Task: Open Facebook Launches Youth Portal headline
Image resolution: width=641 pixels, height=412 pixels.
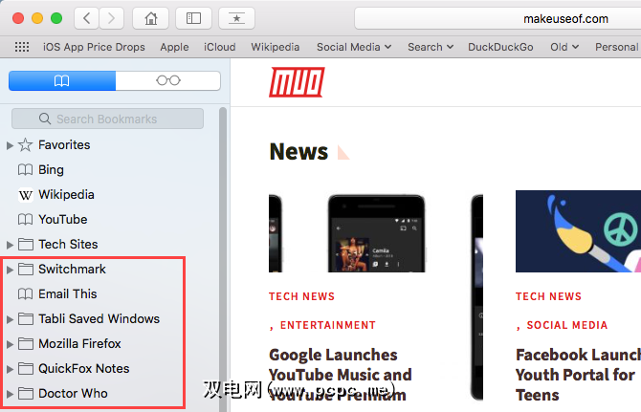Action: (578, 375)
